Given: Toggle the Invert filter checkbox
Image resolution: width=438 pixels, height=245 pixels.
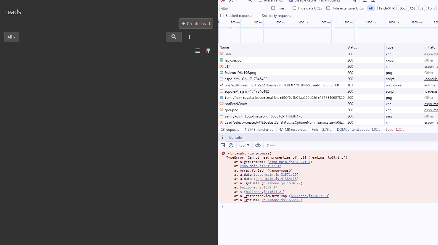Looking at the screenshot, I should pos(273,8).
